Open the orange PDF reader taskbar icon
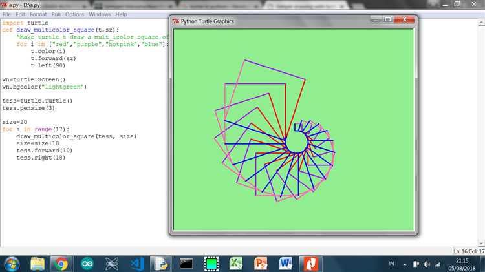The width and height of the screenshot is (485, 272). pos(310,264)
